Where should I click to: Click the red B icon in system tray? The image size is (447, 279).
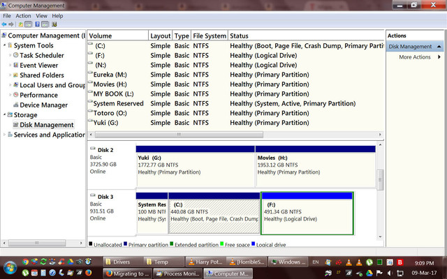[x=400, y=262]
